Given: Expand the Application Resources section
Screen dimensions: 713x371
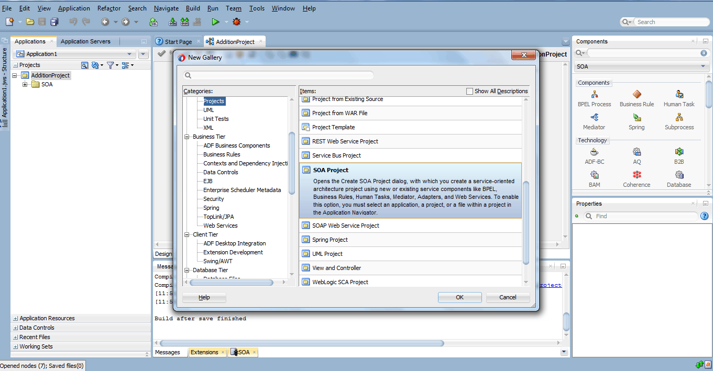Looking at the screenshot, I should (15, 318).
